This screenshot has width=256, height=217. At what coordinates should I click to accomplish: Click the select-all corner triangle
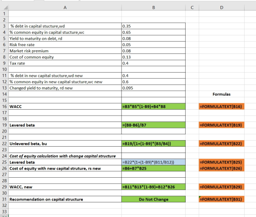pos(5,7)
